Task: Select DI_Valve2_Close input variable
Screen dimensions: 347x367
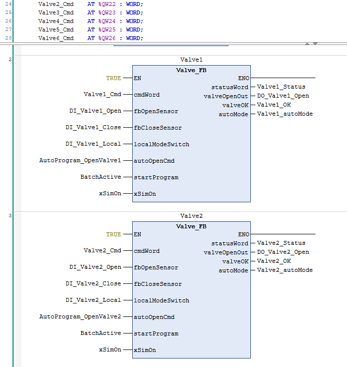Action: click(93, 283)
